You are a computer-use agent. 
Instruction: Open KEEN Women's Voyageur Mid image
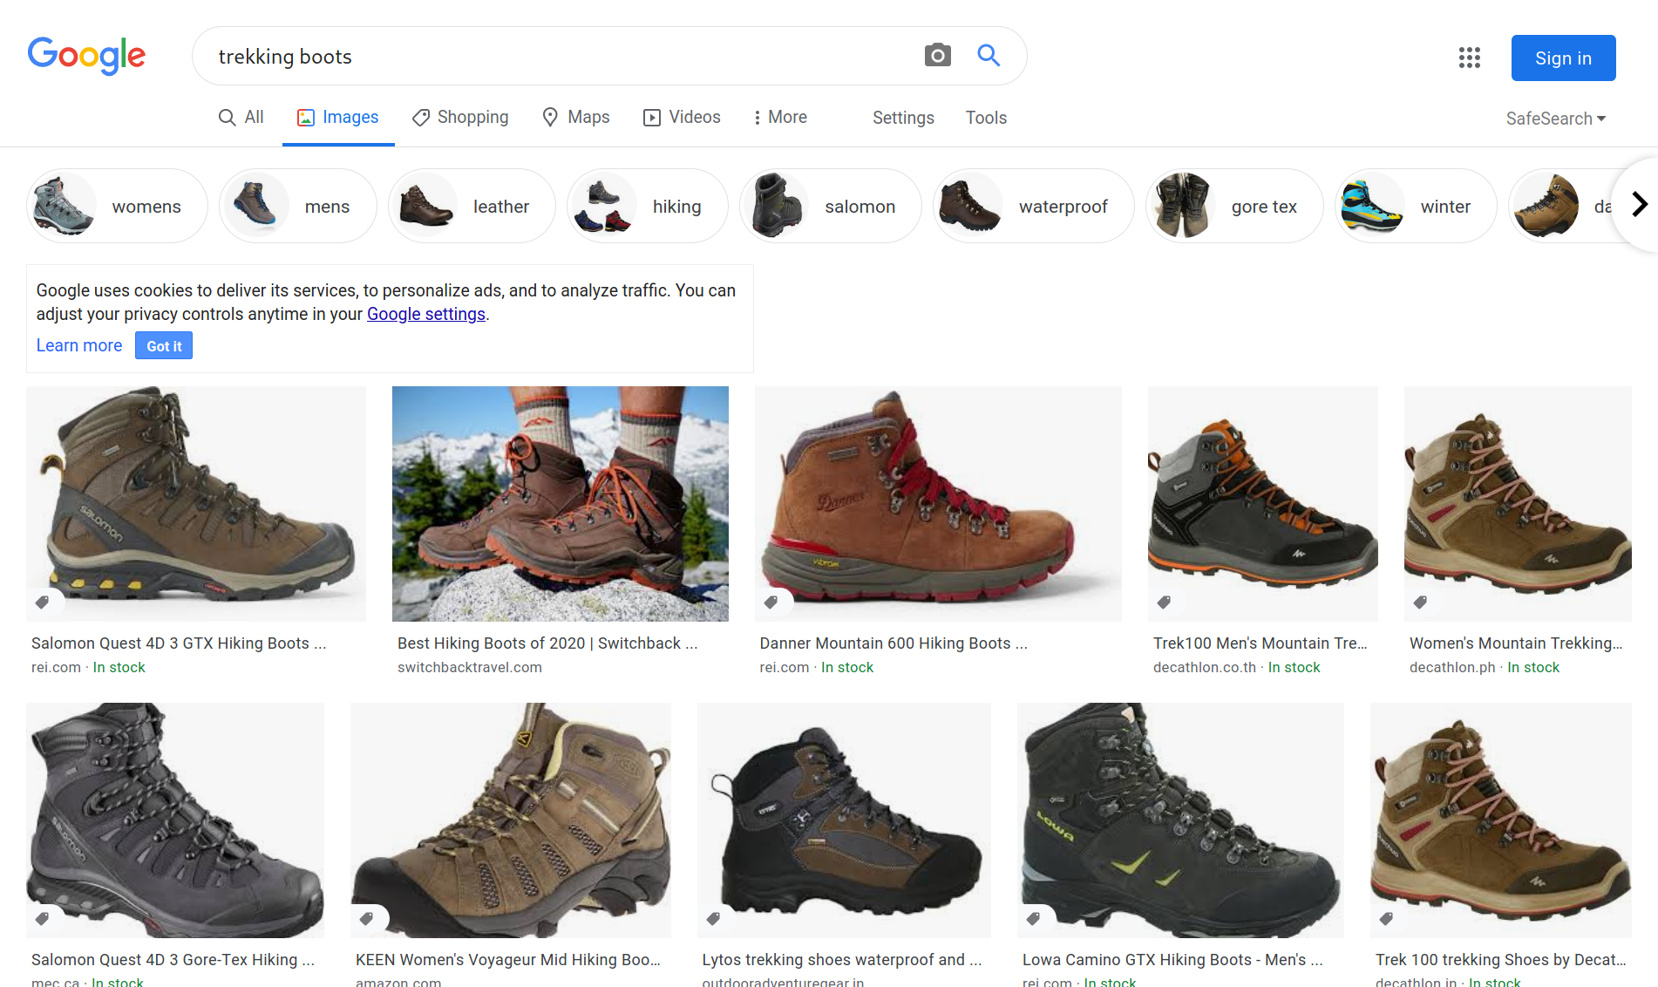511,820
